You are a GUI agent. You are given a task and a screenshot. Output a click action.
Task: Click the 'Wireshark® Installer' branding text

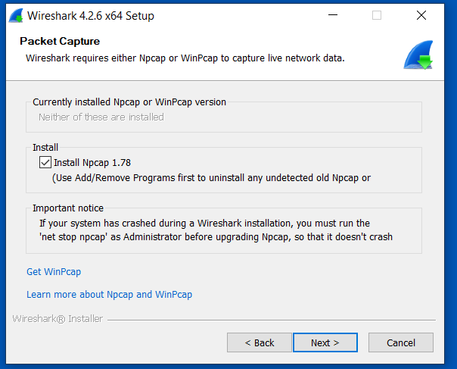[x=58, y=319]
